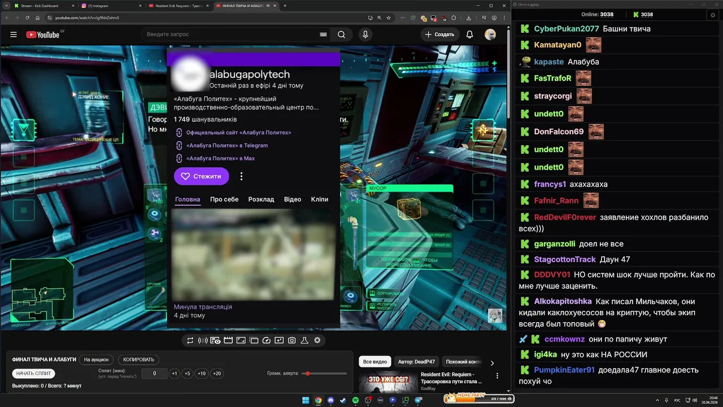
Task: Click the playback speed gauge icon
Action: pyautogui.click(x=267, y=340)
